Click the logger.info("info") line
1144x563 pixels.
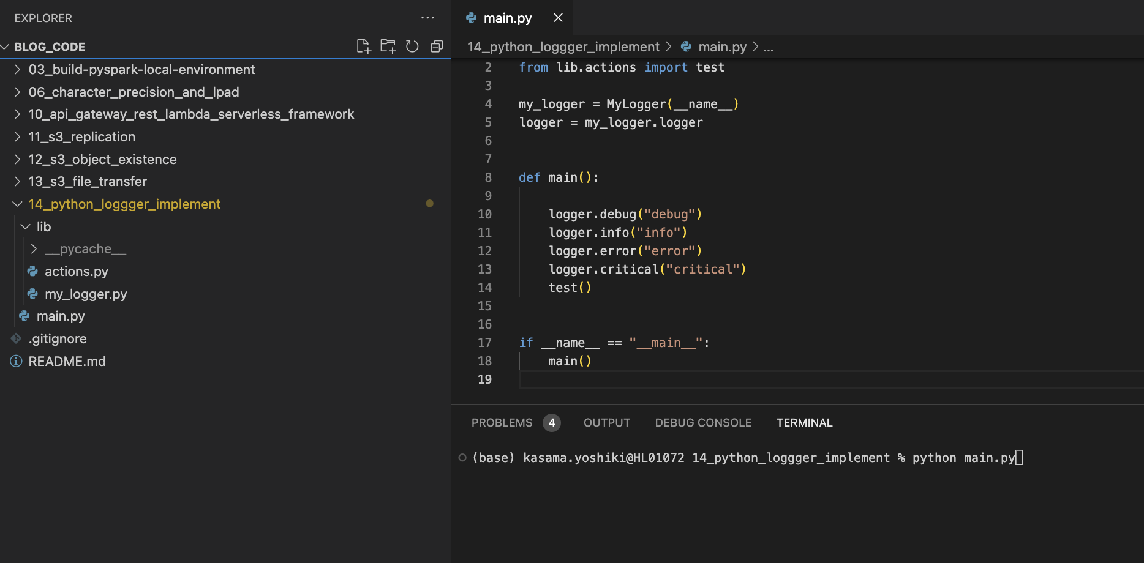(x=617, y=233)
